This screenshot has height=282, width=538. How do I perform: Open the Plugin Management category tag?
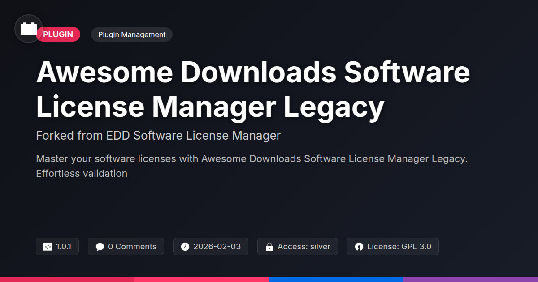(x=132, y=34)
